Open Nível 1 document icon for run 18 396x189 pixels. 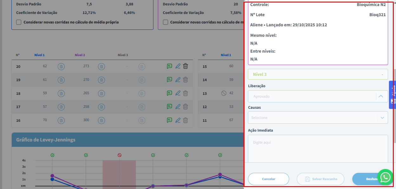pyautogui.click(x=61, y=94)
